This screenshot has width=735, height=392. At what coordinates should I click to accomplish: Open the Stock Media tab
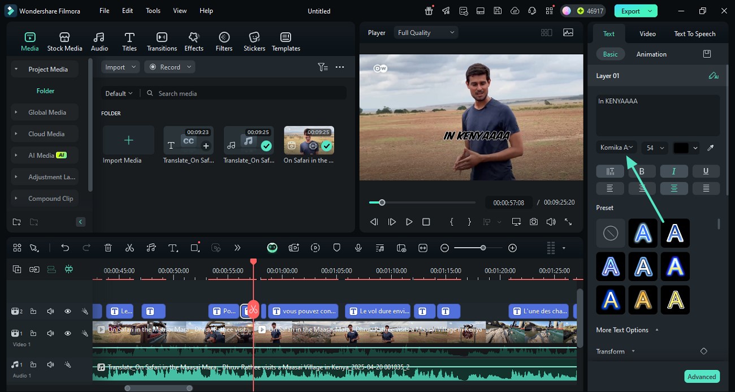click(64, 42)
